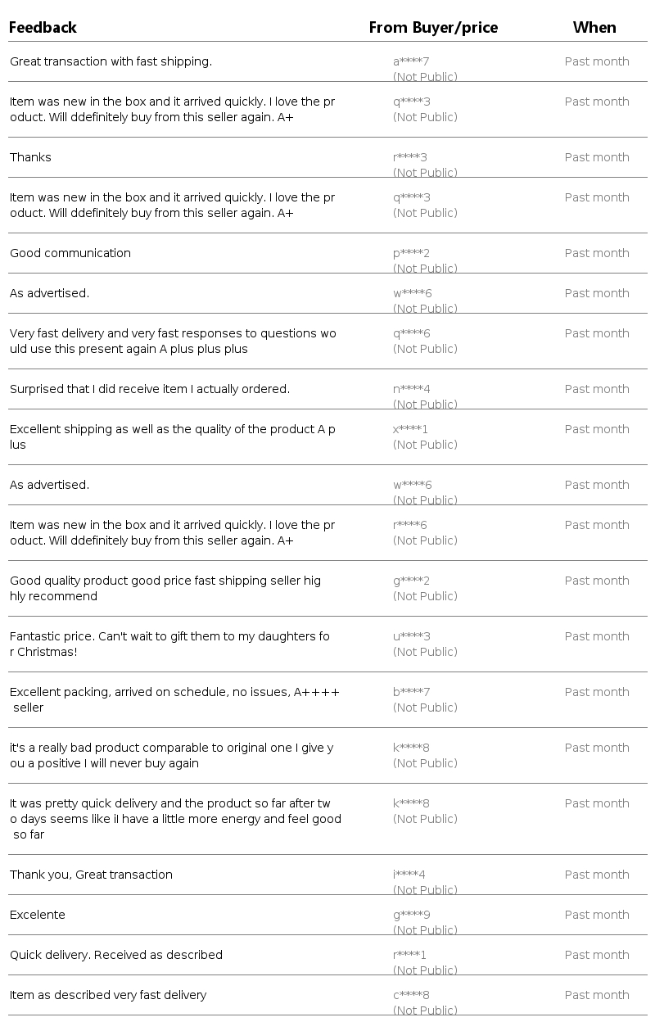Select buyer r****3's username
Viewport: 655px width, 1031px height.
coord(410,157)
